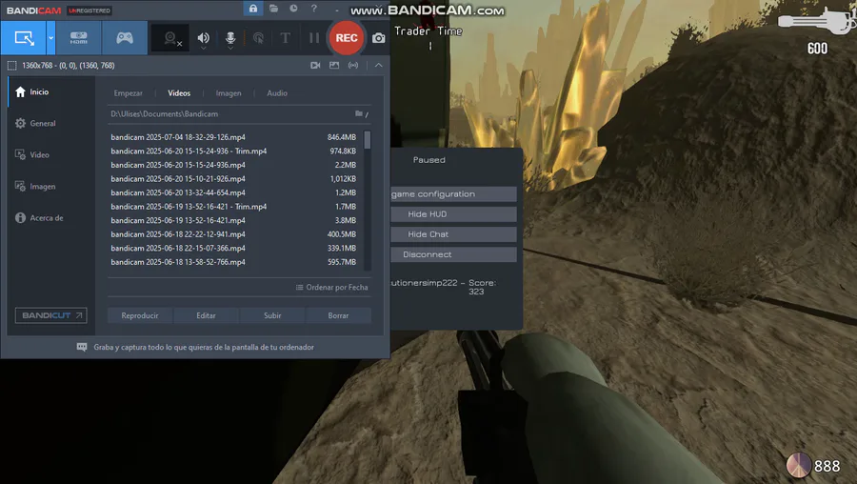Viewport: 857px width, 484px height.
Task: Click the rectangle selection size icon
Action: (11, 66)
